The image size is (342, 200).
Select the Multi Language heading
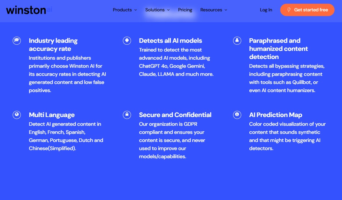point(52,115)
